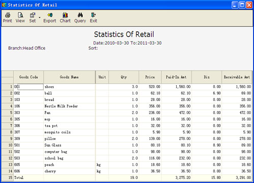Click the Dis column header
This screenshot has width=254, height=183.
207,77
